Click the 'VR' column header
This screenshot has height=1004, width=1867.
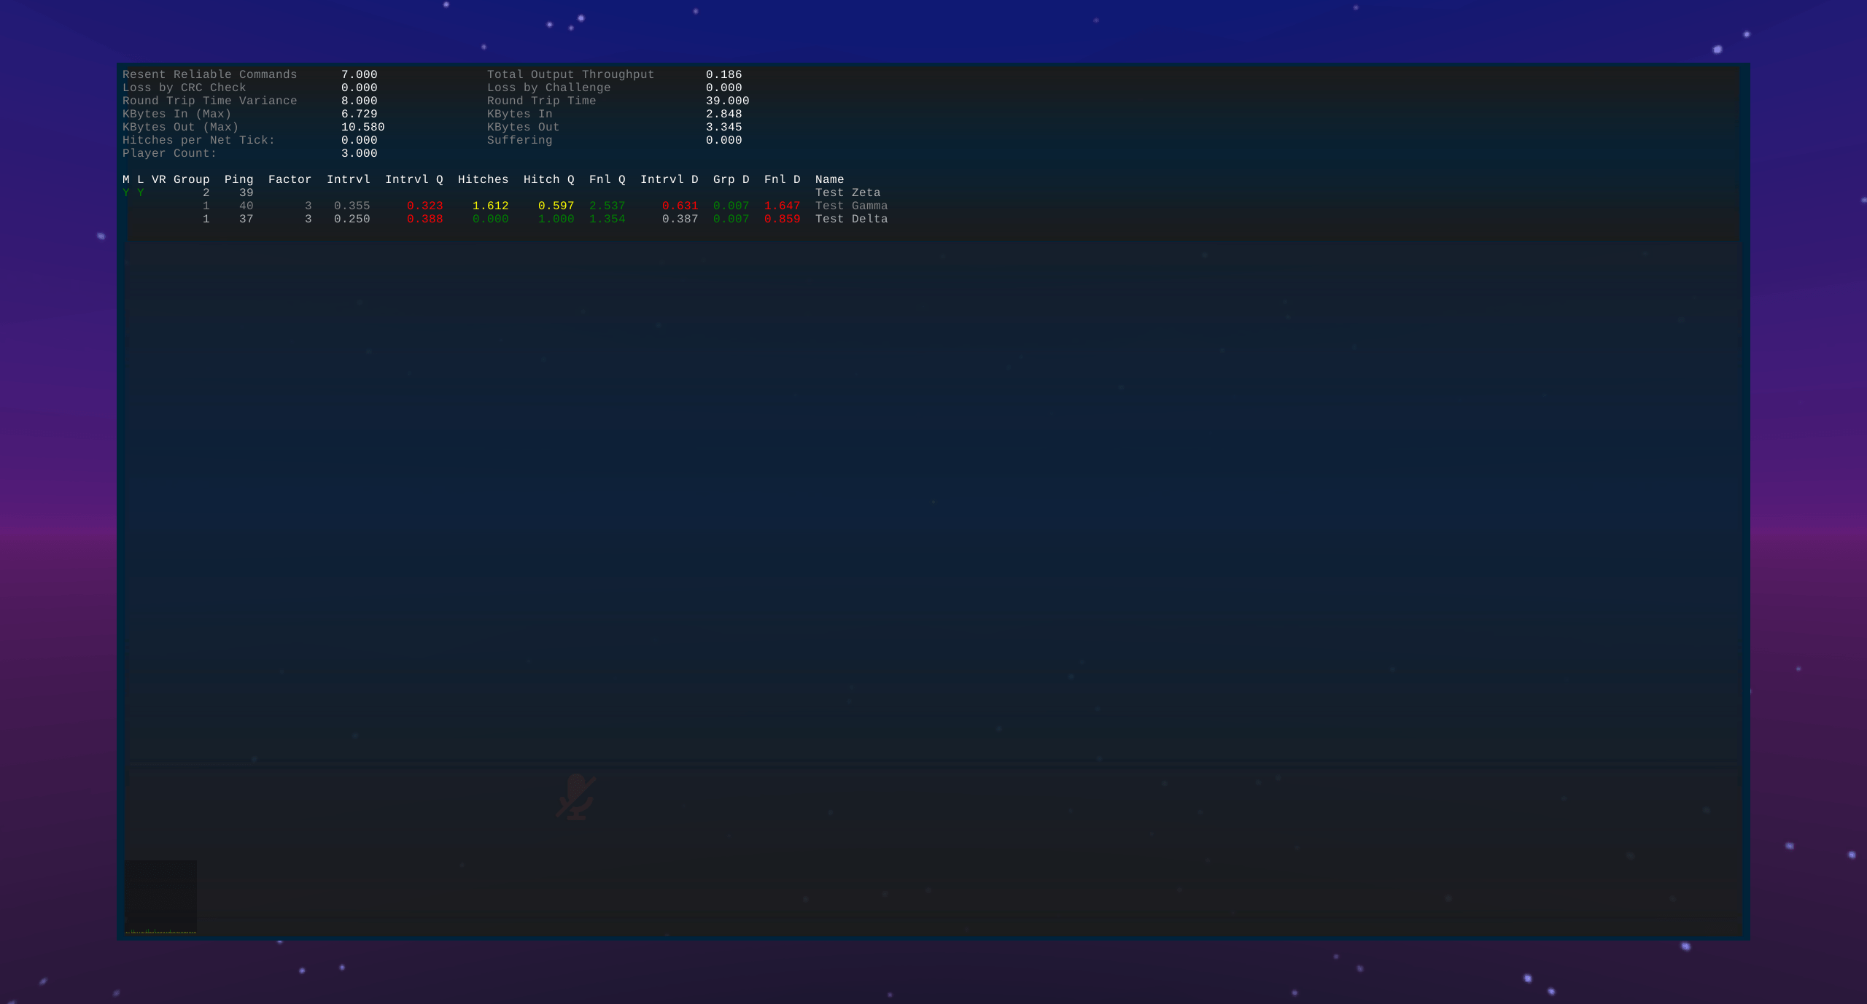pos(159,179)
